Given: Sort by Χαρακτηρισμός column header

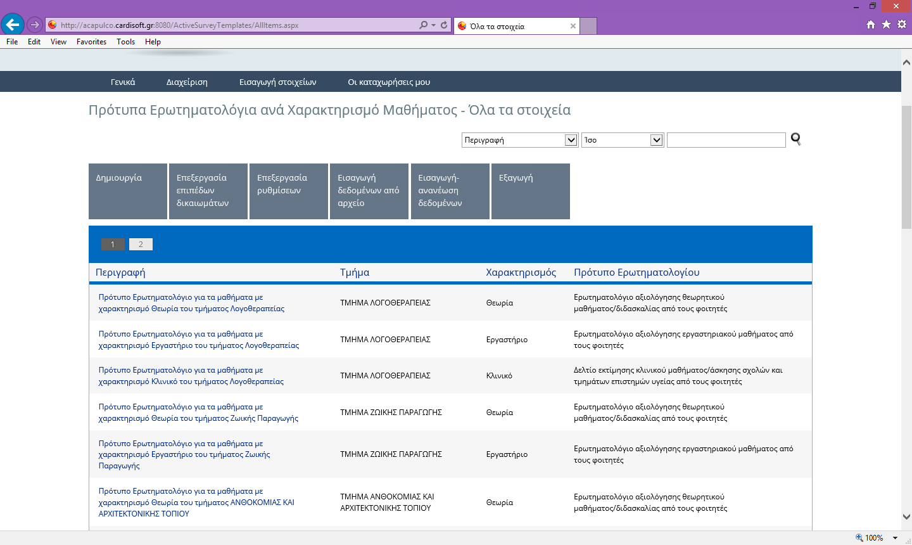Looking at the screenshot, I should pyautogui.click(x=521, y=272).
